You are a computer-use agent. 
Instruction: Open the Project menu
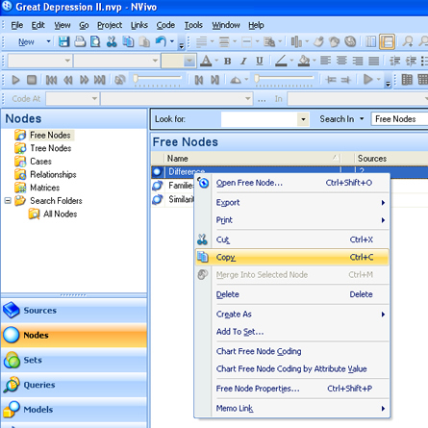[x=110, y=25]
